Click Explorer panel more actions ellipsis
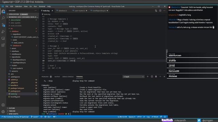This screenshot has width=218, height=122. pos(35,11)
